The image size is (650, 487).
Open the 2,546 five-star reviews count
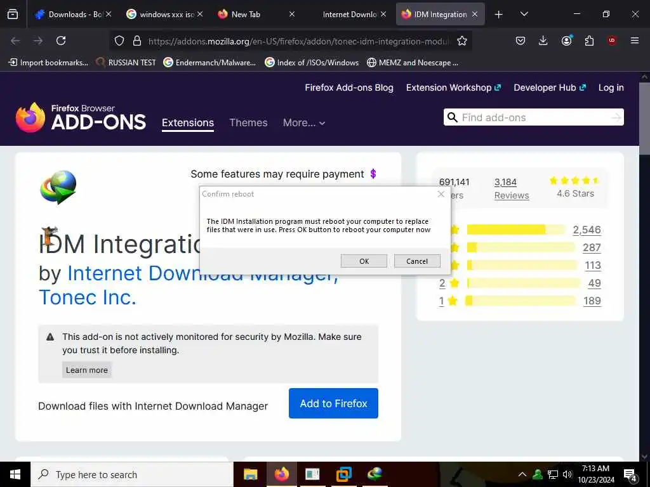[x=587, y=230]
